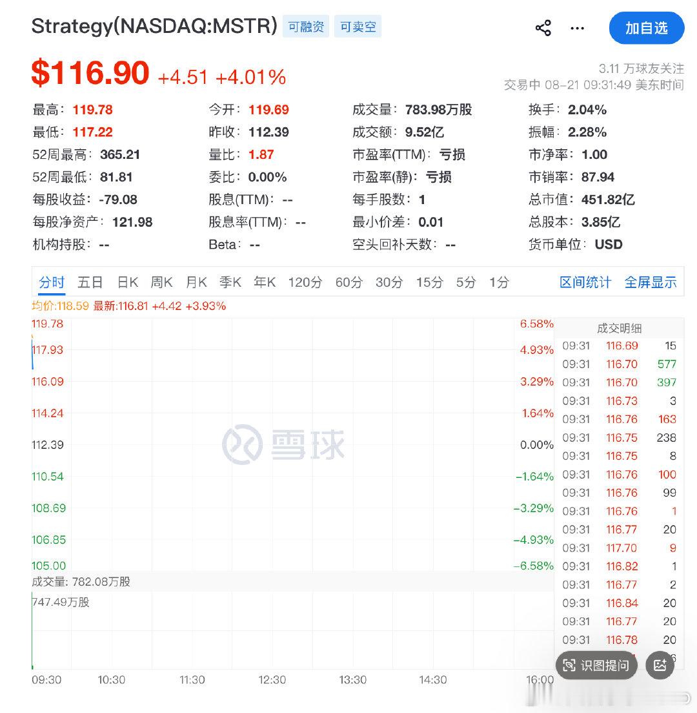This screenshot has height=713, width=697.
Task: Click the trade row priced 116.78
Action: 620,640
